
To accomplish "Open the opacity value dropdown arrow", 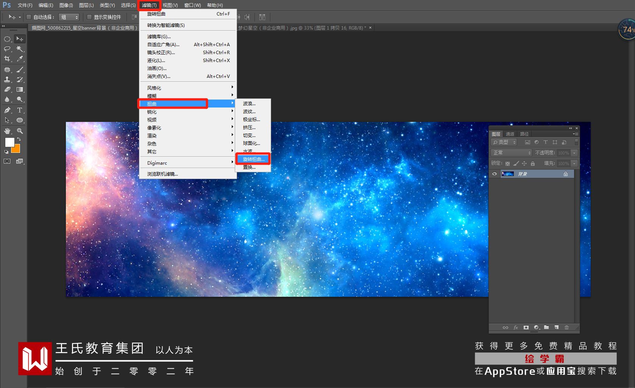I will click(574, 153).
